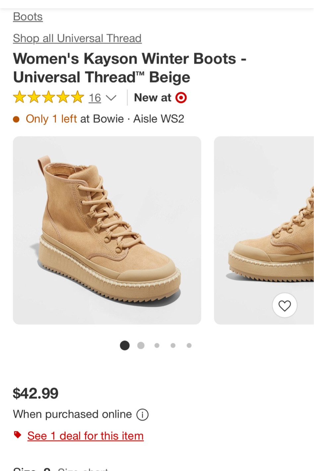Expand ratings chevron next to 16
The height and width of the screenshot is (471, 314).
coord(111,98)
